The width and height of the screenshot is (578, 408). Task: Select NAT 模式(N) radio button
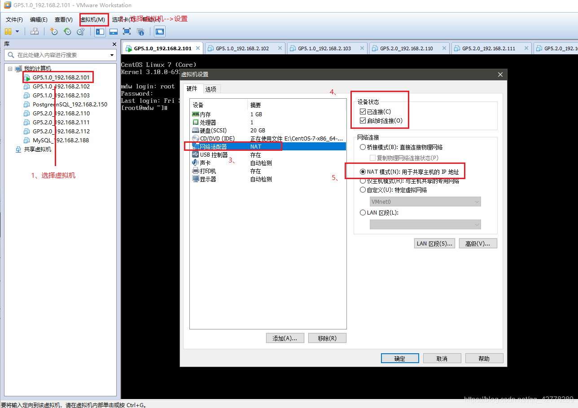pyautogui.click(x=363, y=172)
